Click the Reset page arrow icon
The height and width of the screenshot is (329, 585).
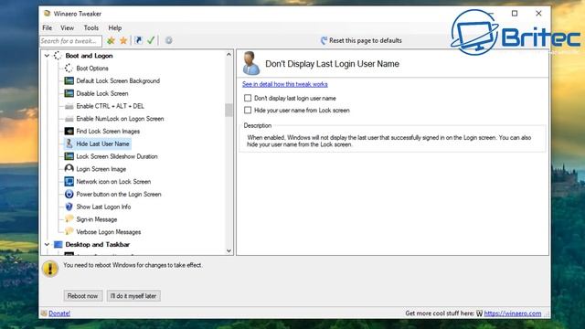tap(324, 40)
